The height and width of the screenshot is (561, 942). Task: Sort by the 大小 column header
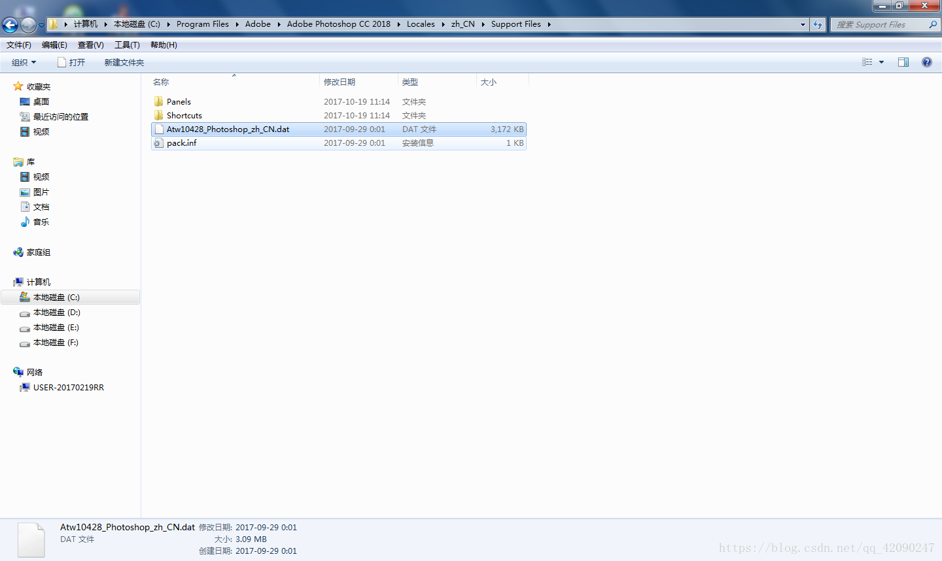[x=502, y=82]
